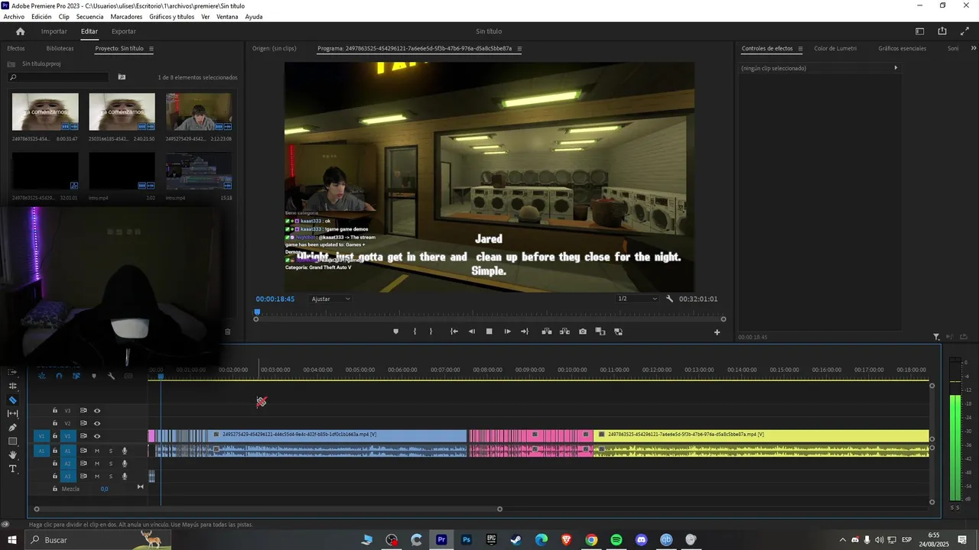Open Controles de efectos panel menu
The height and width of the screenshot is (550, 979).
tap(800, 49)
